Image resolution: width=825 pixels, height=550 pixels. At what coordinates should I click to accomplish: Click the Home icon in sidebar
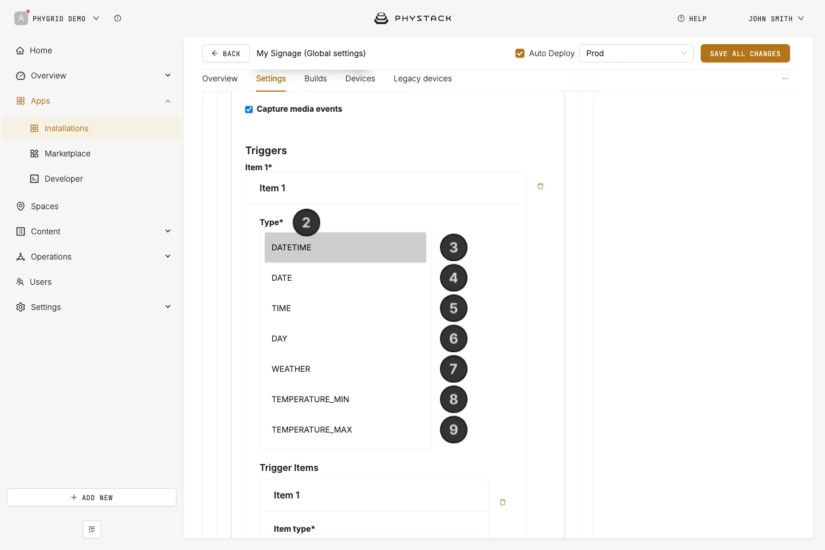coord(20,50)
